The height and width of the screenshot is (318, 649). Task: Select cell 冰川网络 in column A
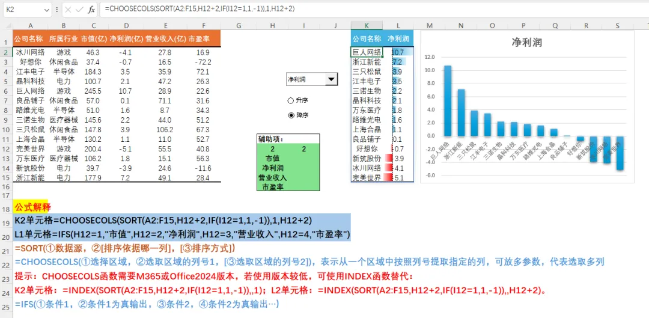(x=30, y=52)
